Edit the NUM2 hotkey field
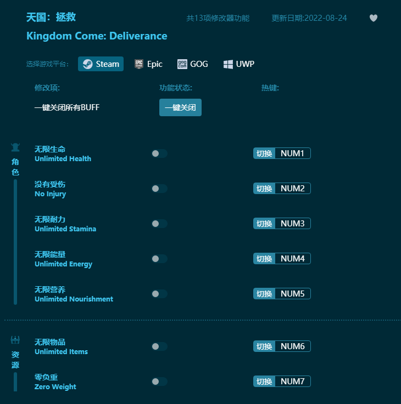This screenshot has height=404, width=401. tap(293, 189)
